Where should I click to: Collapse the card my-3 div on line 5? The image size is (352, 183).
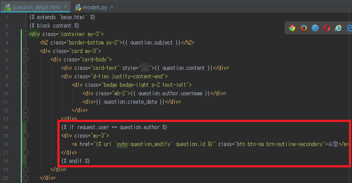[26, 51]
